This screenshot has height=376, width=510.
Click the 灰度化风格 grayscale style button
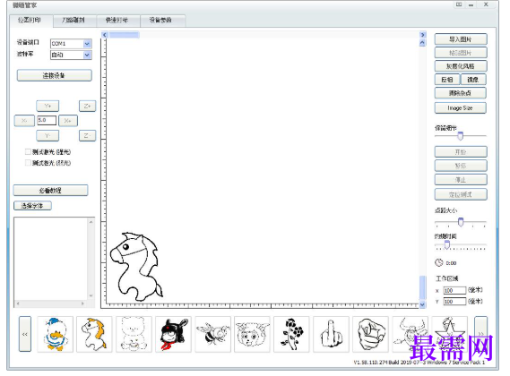point(461,66)
